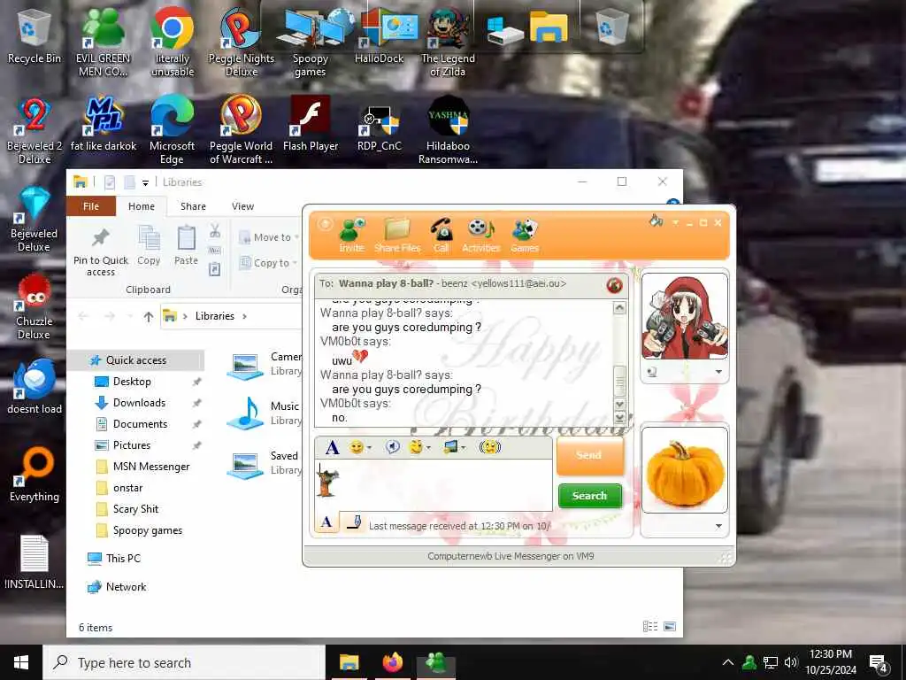Click the round back arrow in Messenger header
906x680 pixels.
point(326,224)
